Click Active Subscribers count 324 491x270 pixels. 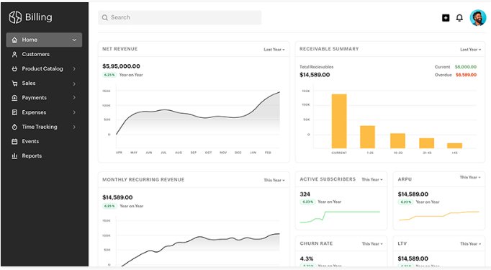click(x=305, y=194)
